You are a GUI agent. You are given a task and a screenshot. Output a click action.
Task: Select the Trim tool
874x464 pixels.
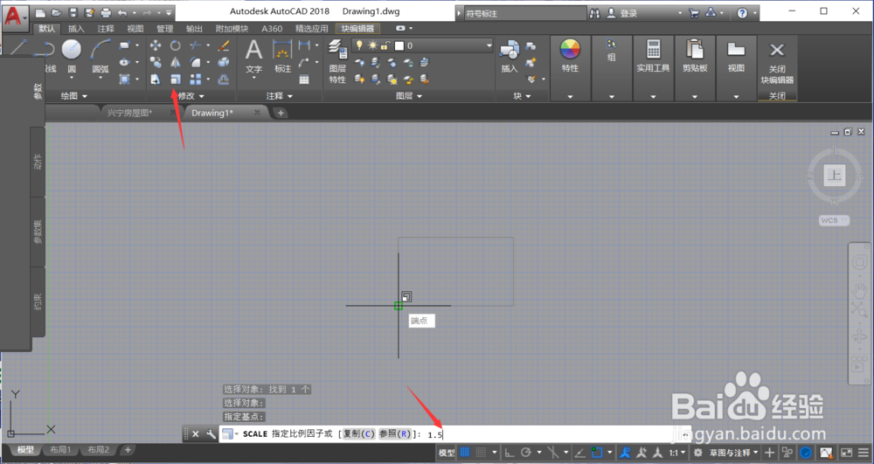196,45
